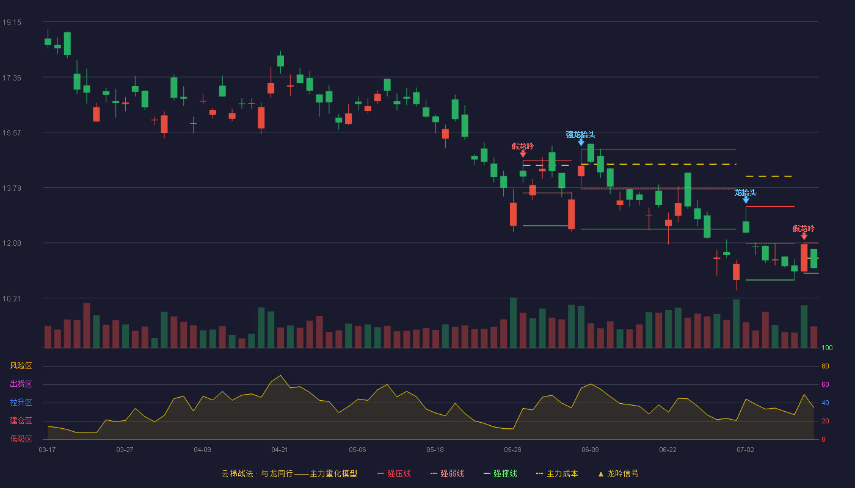Click the 04-21 date label
Screen dimensions: 855x488
[x=280, y=450]
